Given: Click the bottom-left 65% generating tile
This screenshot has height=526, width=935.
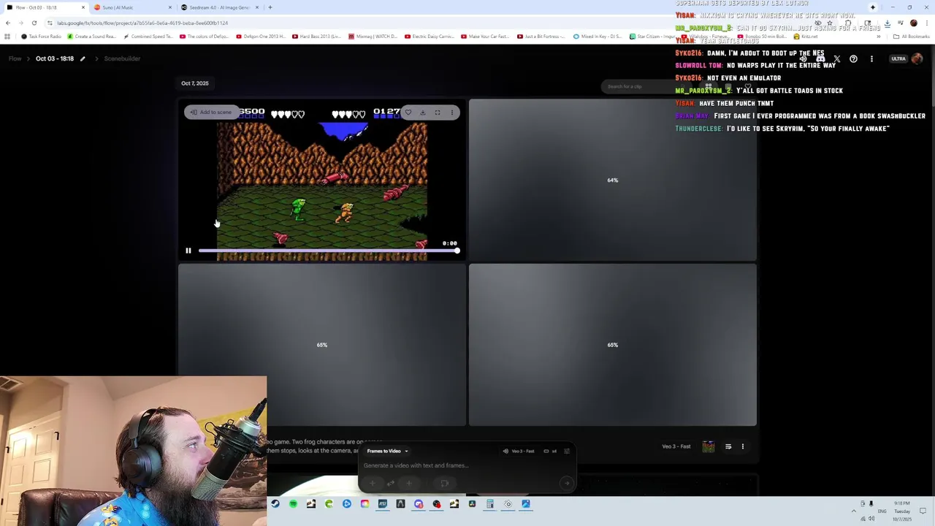Looking at the screenshot, I should 321,345.
